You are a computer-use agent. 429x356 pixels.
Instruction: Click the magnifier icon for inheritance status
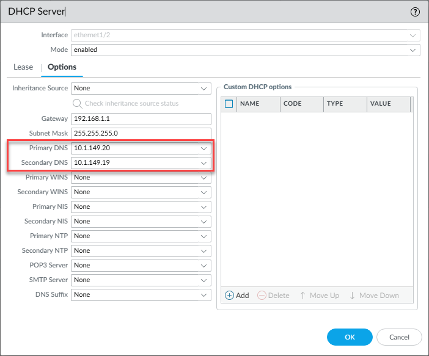click(77, 104)
